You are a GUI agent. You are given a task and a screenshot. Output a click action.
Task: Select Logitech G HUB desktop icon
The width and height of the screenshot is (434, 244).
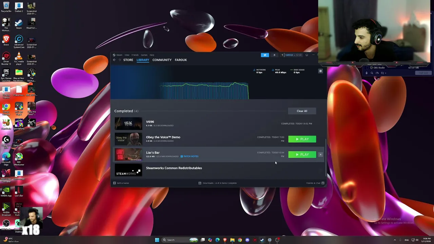click(x=6, y=143)
